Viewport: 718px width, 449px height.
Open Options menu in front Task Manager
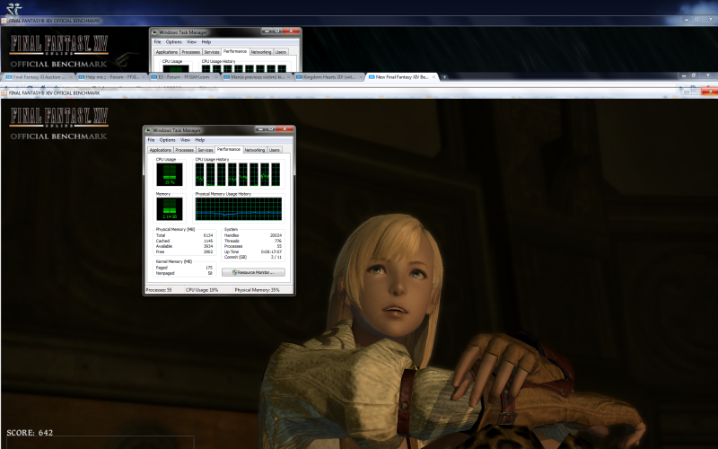[167, 140]
